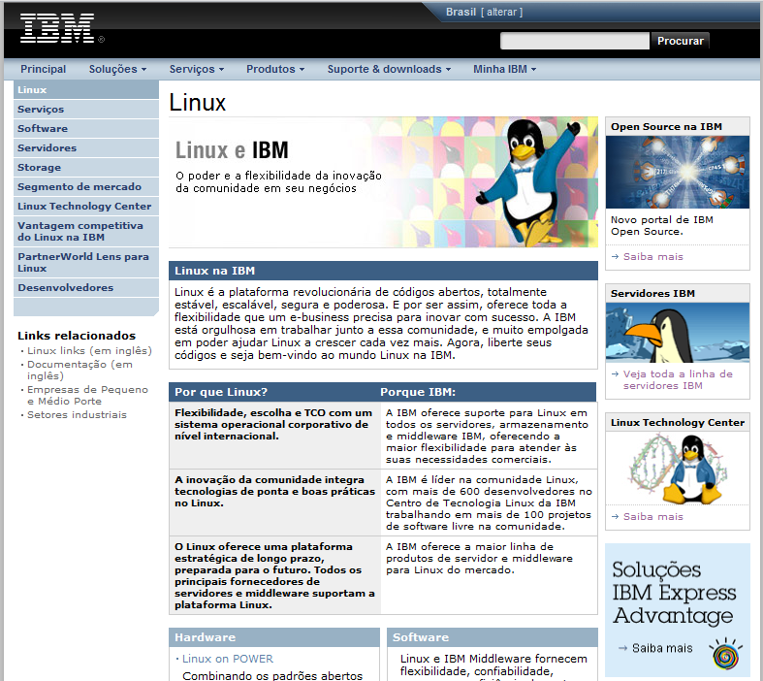Click Soluções IBM Express Advantage ad title
This screenshot has height=681, width=763.
(674, 593)
